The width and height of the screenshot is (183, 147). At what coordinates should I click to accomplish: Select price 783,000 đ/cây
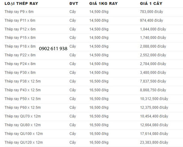151,12
